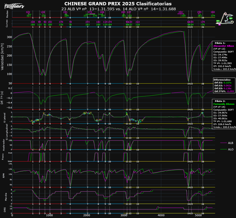The height and width of the screenshot is (218, 236).
Task: Click the '300' tick on the speed axis
Action: (x=9, y=37)
